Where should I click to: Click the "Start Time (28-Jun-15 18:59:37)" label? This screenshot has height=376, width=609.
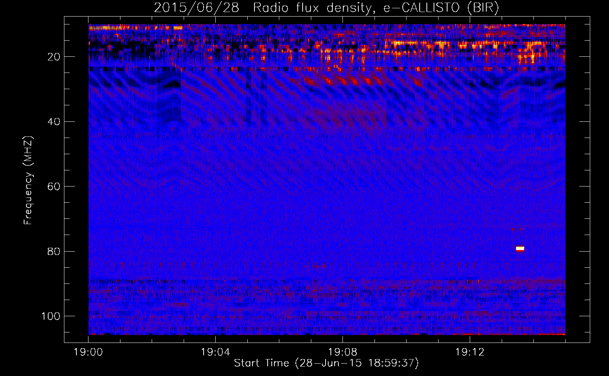(x=326, y=363)
